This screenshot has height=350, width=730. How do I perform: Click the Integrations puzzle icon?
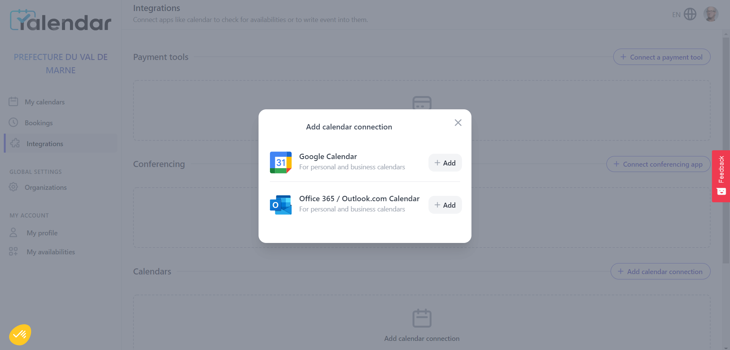click(15, 143)
